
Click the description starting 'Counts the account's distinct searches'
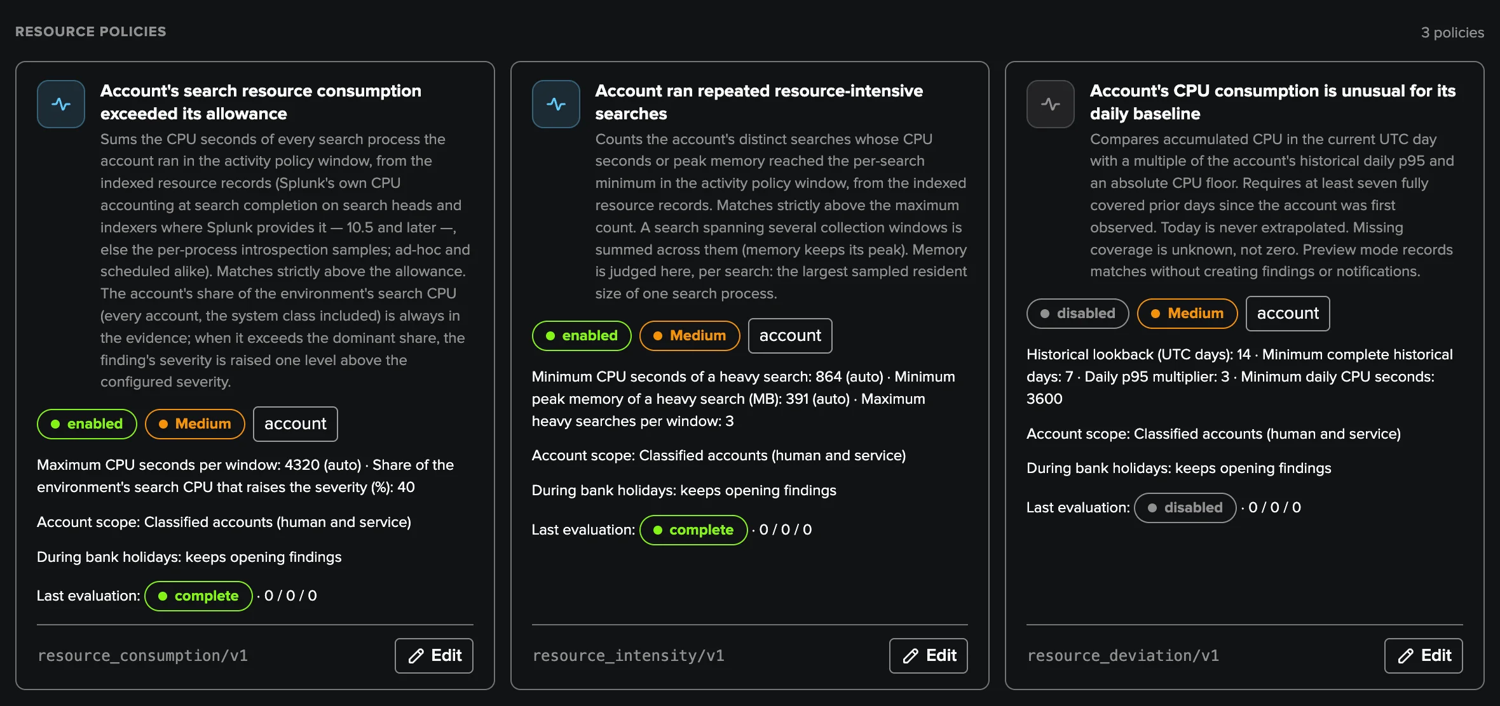[781, 216]
